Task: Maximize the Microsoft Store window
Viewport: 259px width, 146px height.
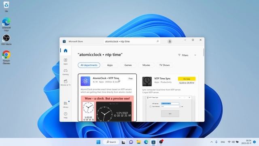Action: 193,40
